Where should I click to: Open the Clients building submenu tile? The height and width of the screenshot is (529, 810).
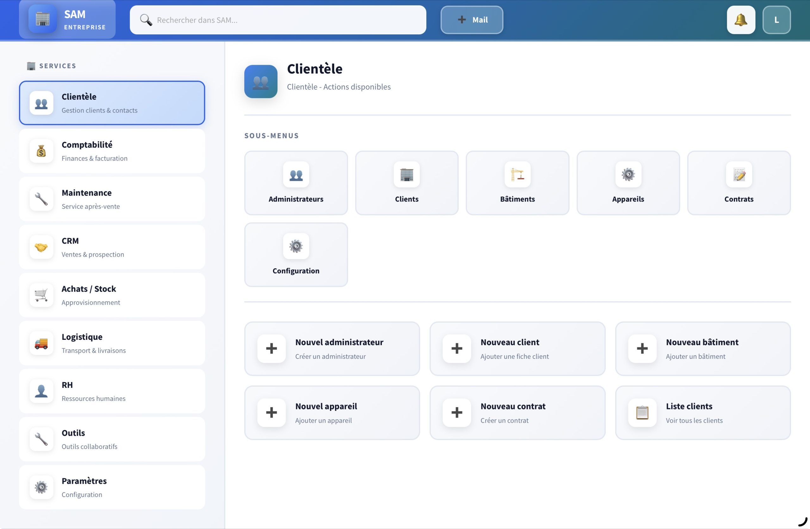tap(406, 183)
